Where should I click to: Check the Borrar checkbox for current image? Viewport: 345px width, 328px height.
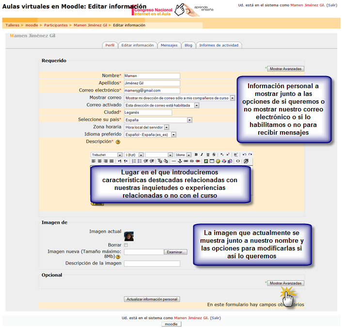click(126, 245)
